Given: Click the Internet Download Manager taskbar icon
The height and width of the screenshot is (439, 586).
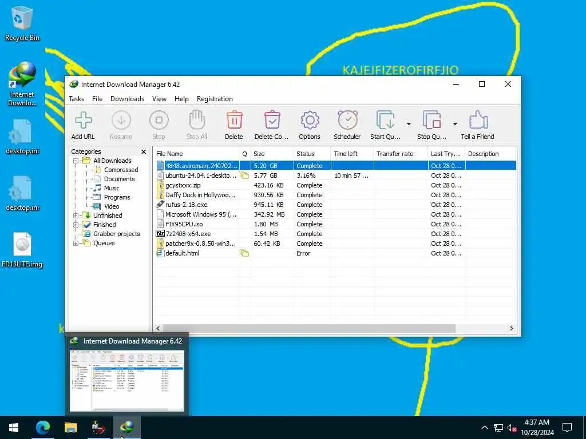Looking at the screenshot, I should (x=126, y=428).
